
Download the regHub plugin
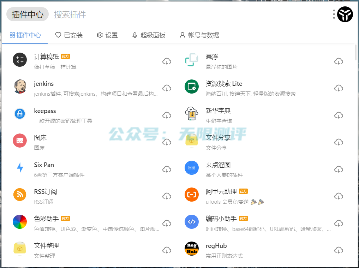click(339, 250)
